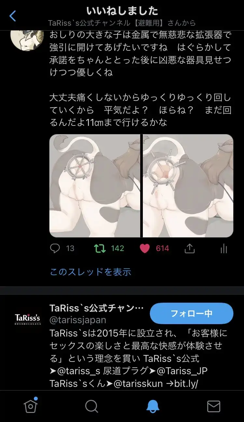The height and width of the screenshot is (422, 244).
Task: Go to the Home tab icon
Action: 30,406
